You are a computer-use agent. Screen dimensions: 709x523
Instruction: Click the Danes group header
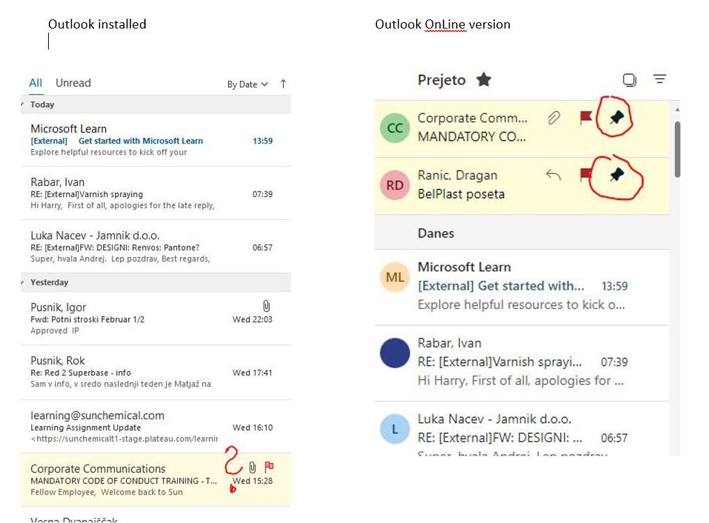point(521,233)
